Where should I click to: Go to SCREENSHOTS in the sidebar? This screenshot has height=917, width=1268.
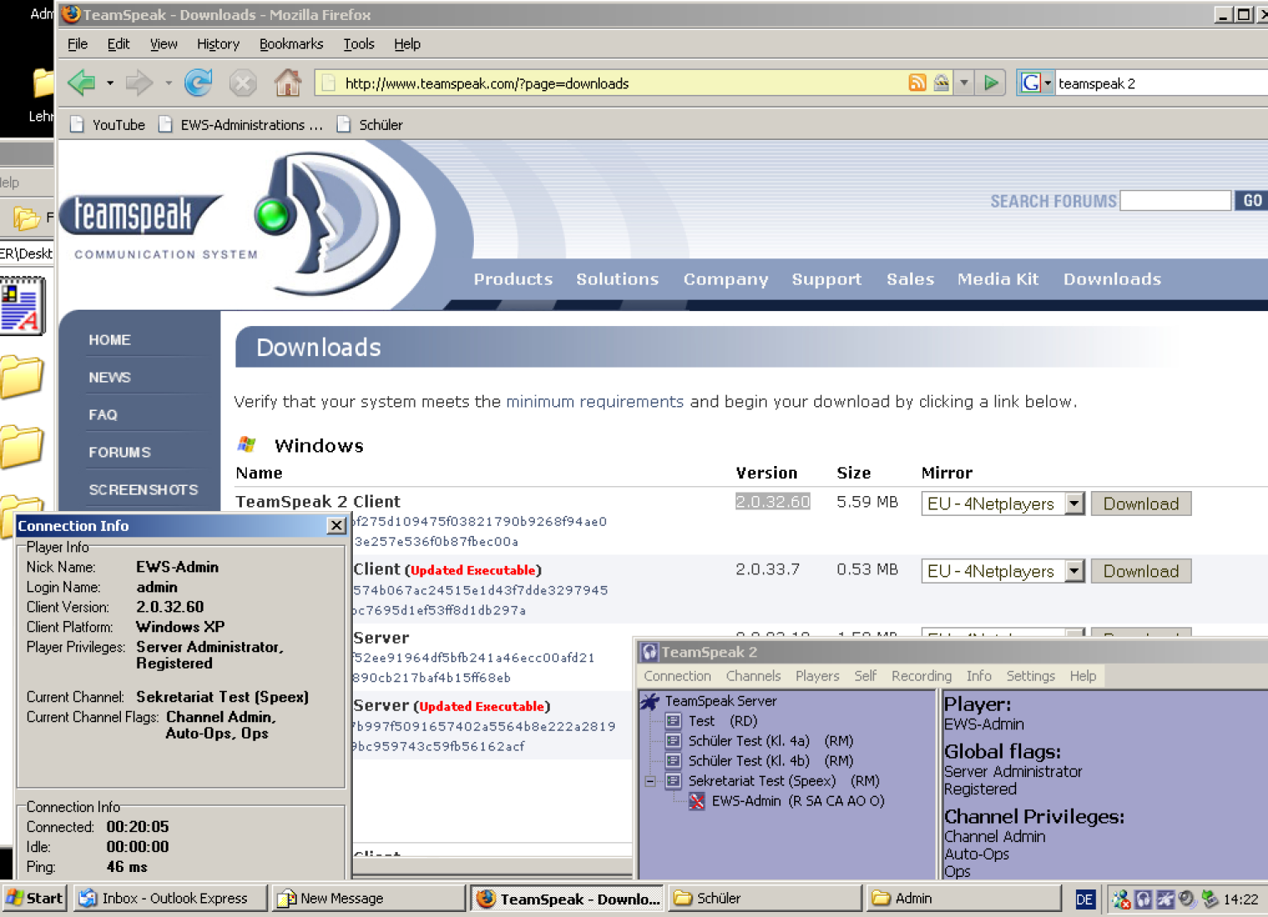click(x=143, y=490)
